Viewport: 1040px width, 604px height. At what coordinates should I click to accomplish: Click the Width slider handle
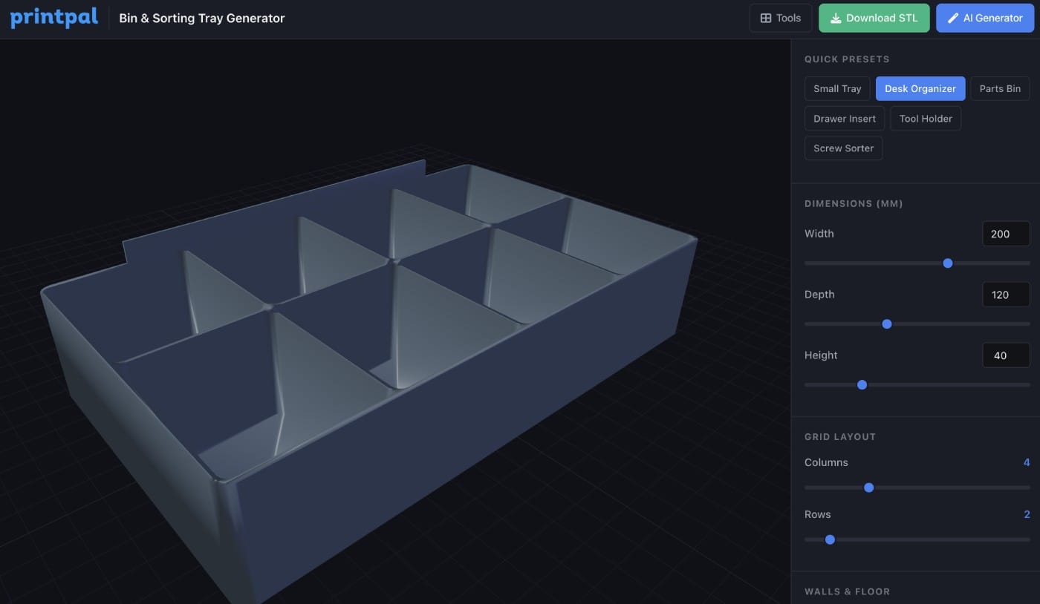pos(947,263)
